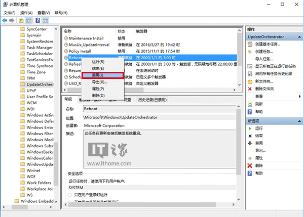Click the red Delete icon under selected item
Screen dimensions: 304x217
pyautogui.click(x=250, y=165)
